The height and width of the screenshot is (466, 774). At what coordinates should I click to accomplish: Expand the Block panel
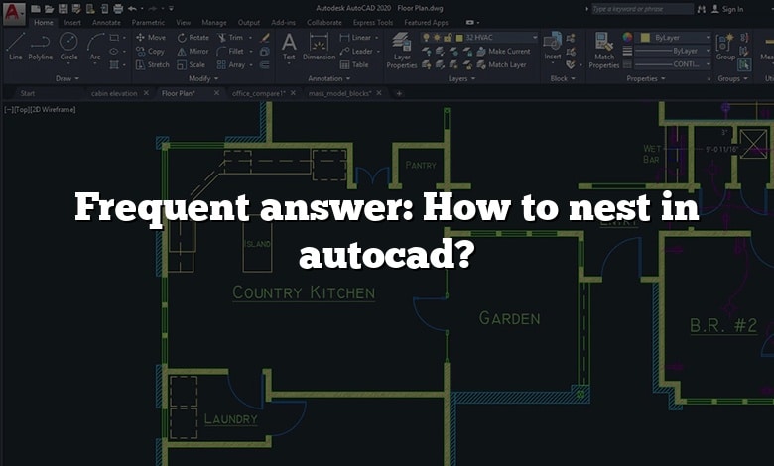[x=563, y=78]
